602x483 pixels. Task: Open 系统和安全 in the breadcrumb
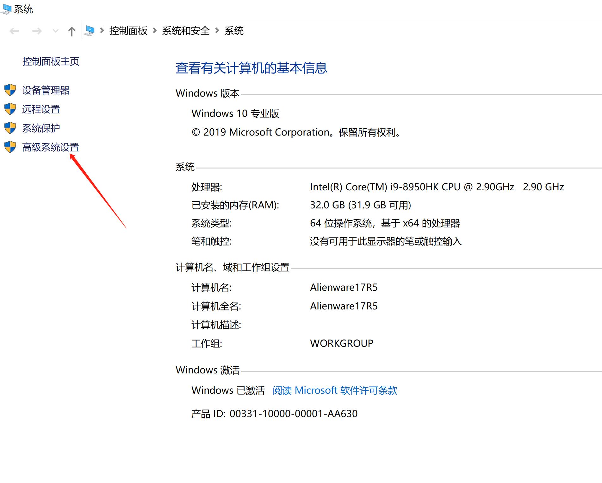186,31
